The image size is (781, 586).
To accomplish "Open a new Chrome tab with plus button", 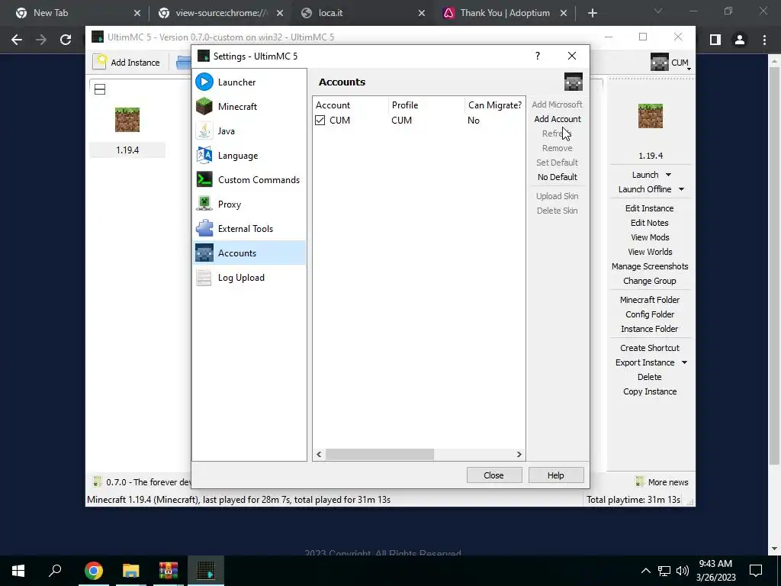I will click(592, 14).
